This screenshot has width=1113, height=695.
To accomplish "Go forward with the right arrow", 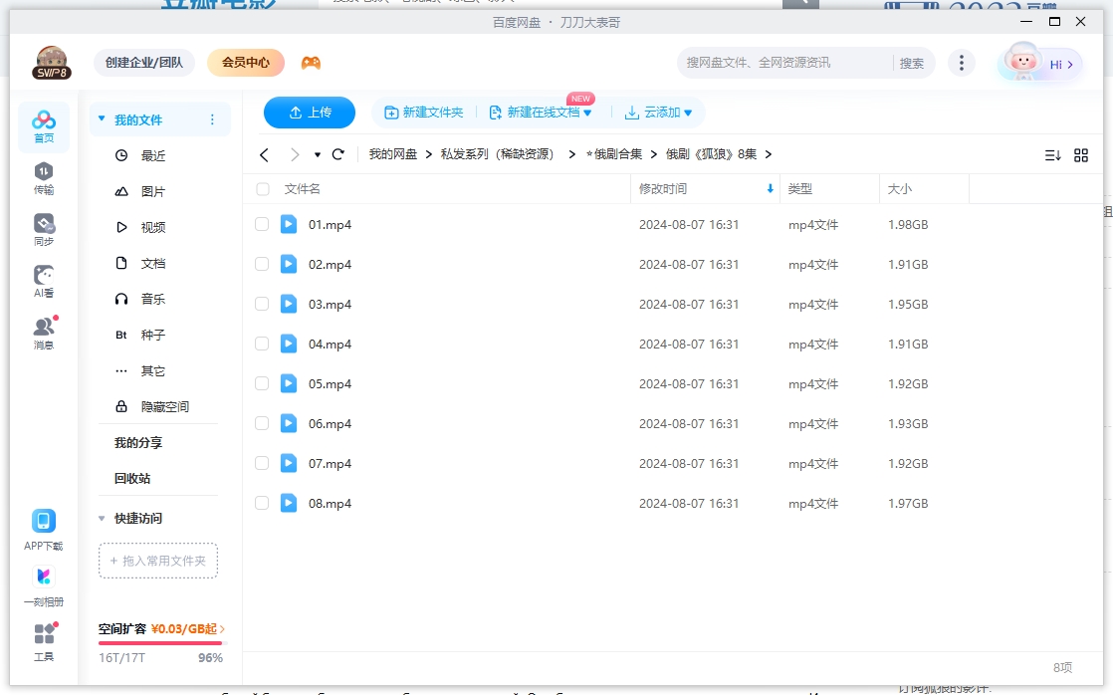I will [x=295, y=154].
